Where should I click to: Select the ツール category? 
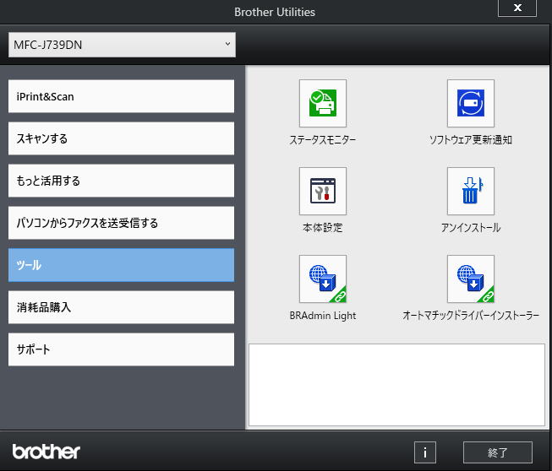(121, 265)
